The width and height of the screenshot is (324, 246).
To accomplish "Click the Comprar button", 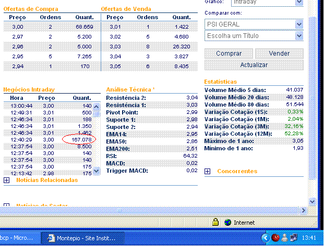I will pos(229,54).
